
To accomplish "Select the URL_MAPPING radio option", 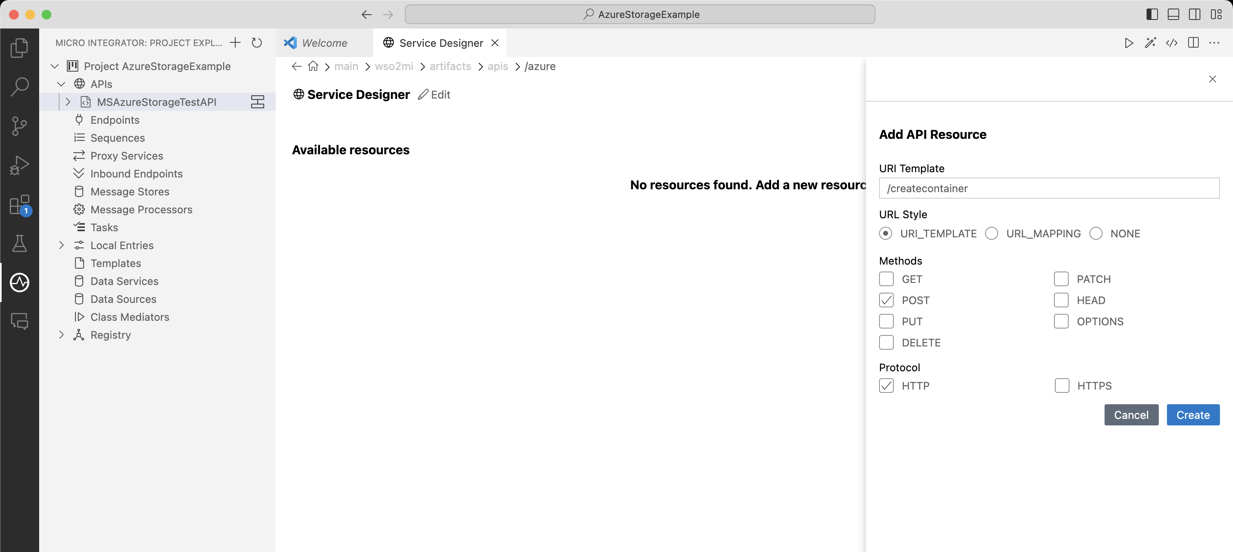I will coord(991,233).
